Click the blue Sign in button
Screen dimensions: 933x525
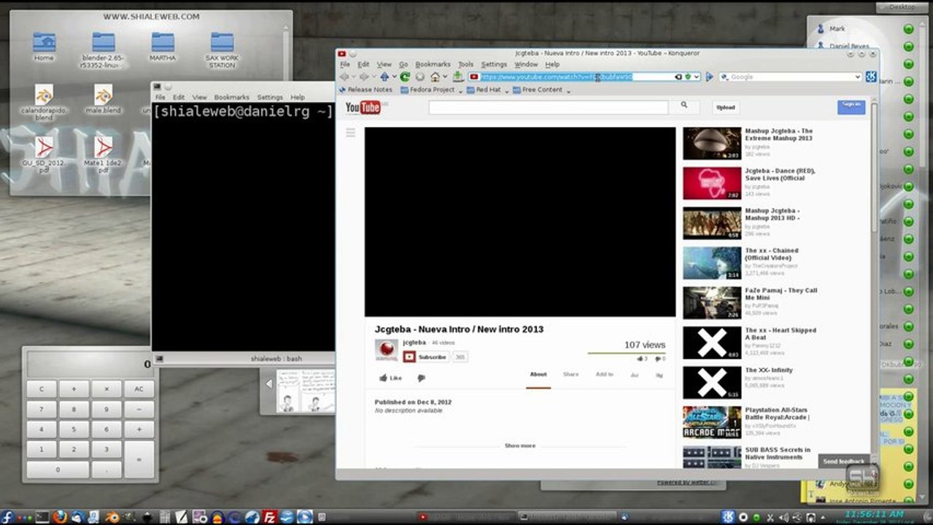[x=851, y=106]
